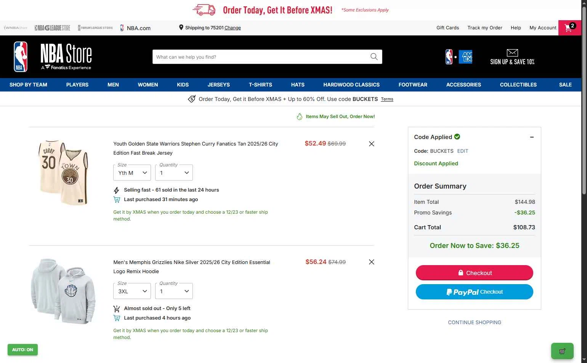
Task: Open the Grizzlies hoodie quantity dropdown
Action: [174, 291]
